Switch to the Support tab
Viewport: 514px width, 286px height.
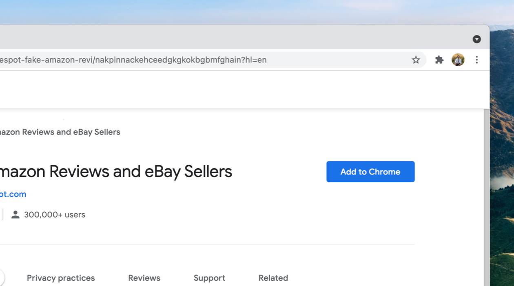coord(209,278)
